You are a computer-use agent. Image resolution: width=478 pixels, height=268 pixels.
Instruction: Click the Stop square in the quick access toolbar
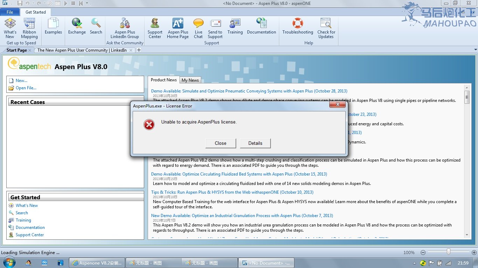pos(73,3)
